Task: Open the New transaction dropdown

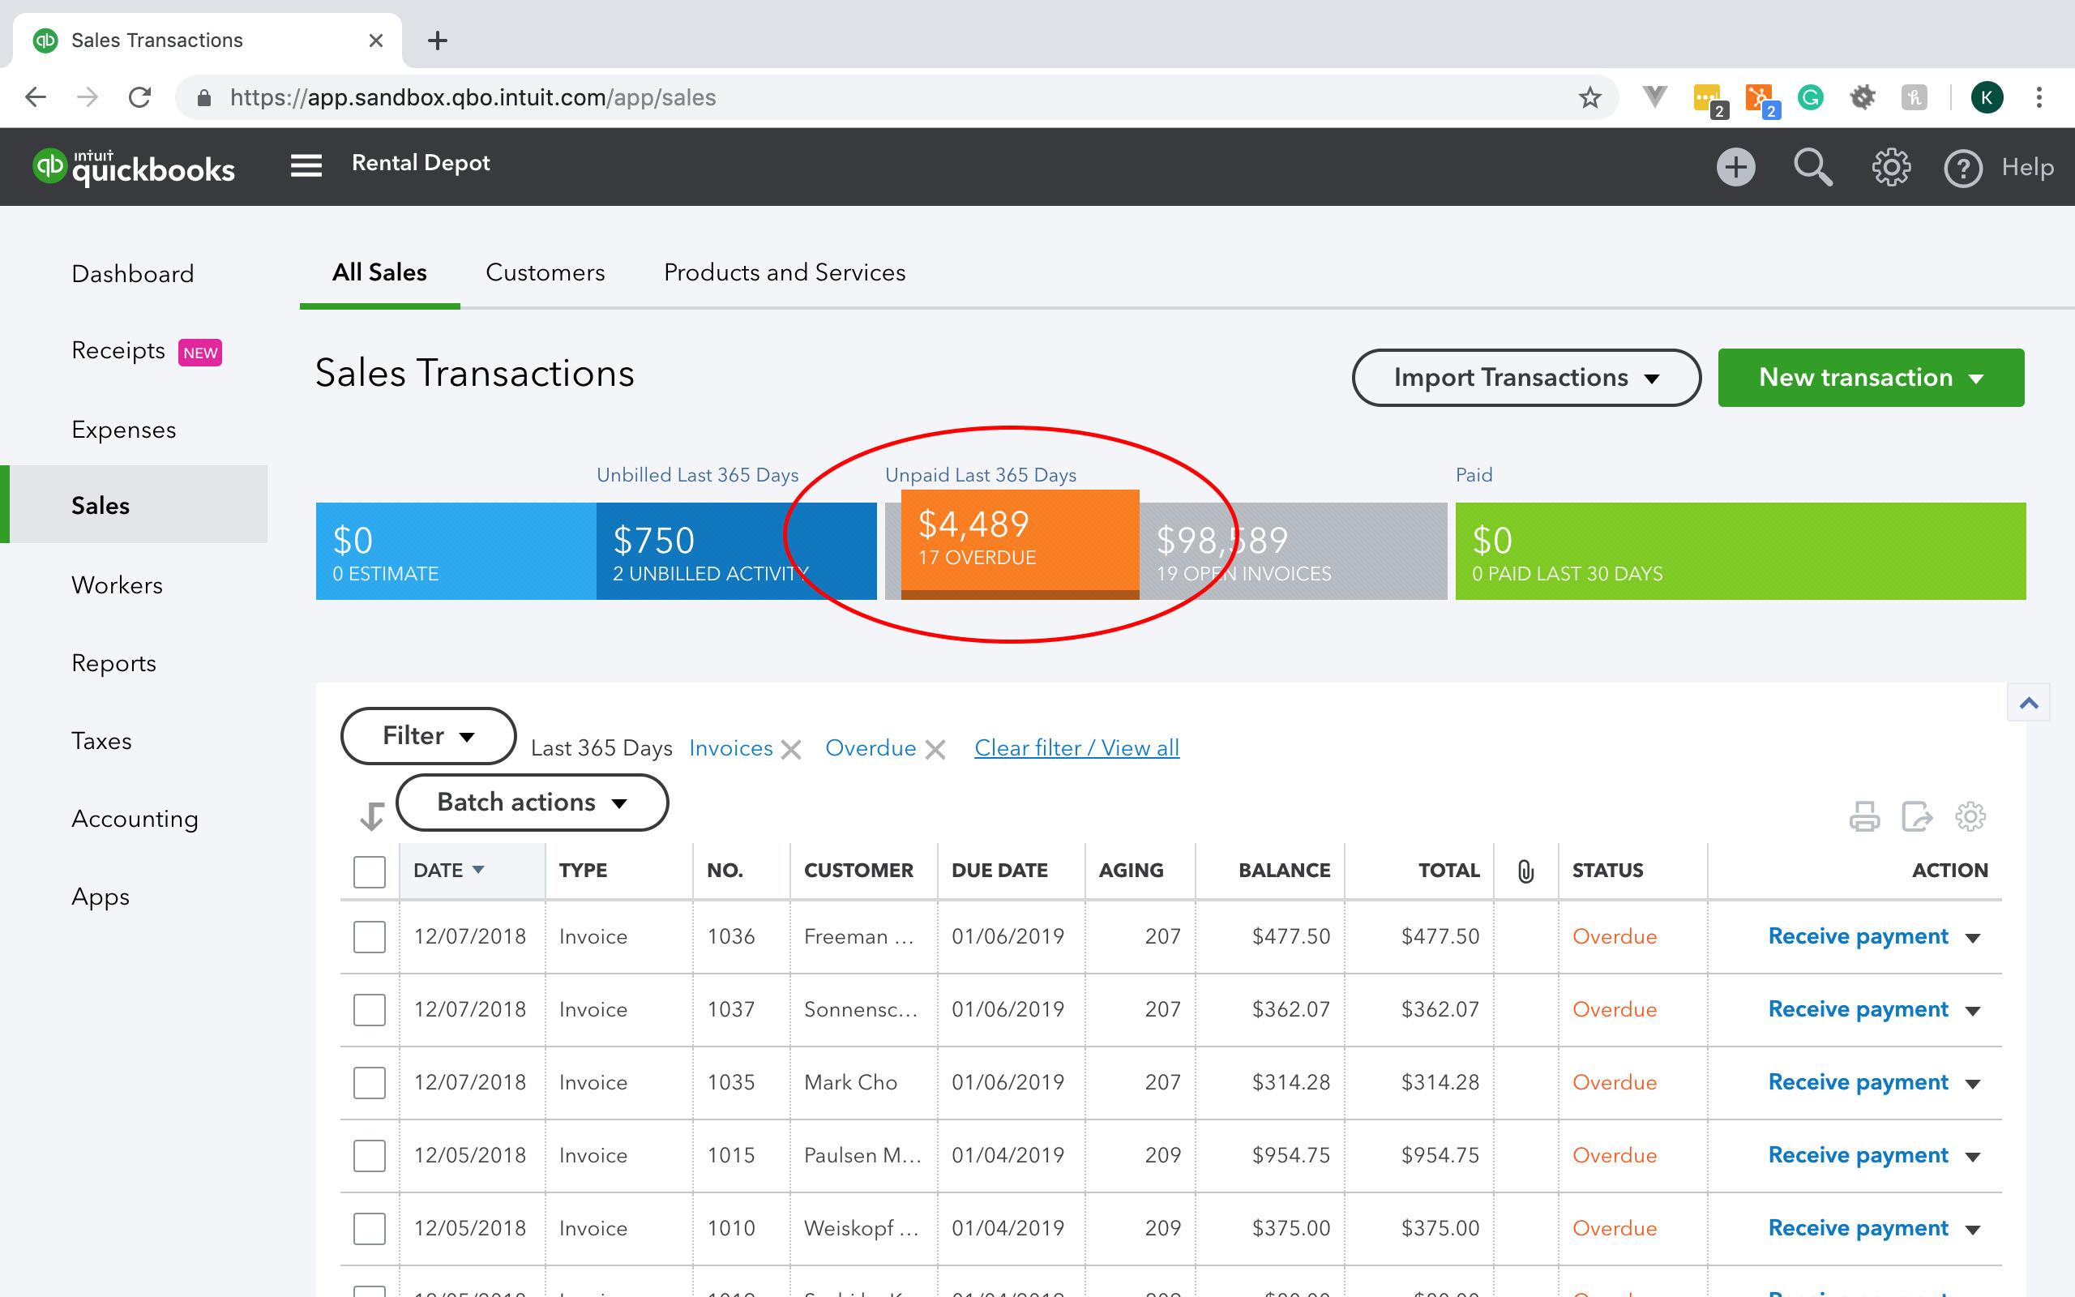Action: [x=1870, y=378]
